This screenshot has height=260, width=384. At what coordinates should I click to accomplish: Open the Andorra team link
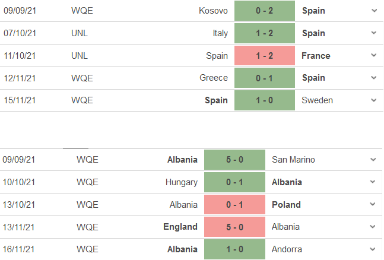(287, 249)
